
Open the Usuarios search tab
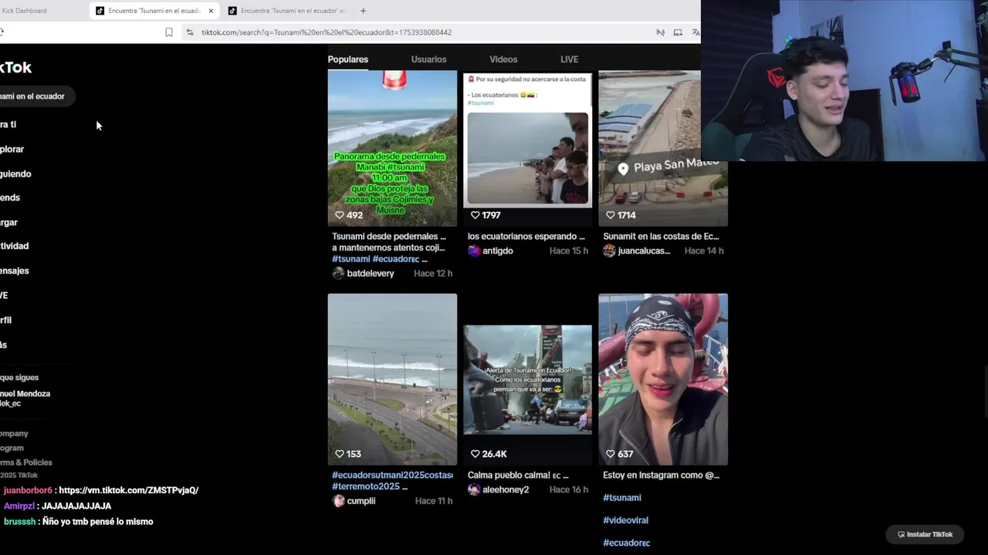[428, 59]
